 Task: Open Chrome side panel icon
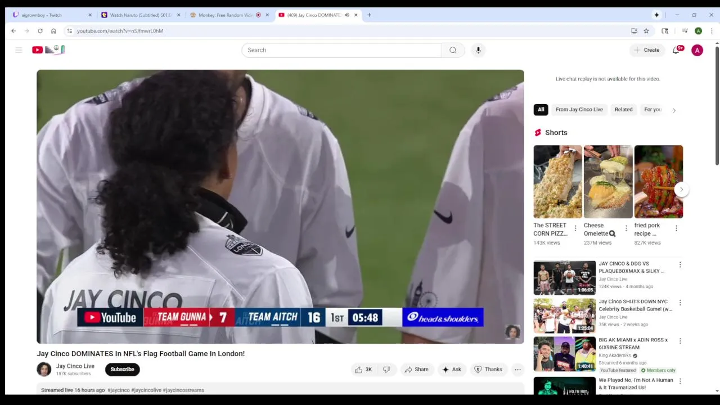point(665,31)
